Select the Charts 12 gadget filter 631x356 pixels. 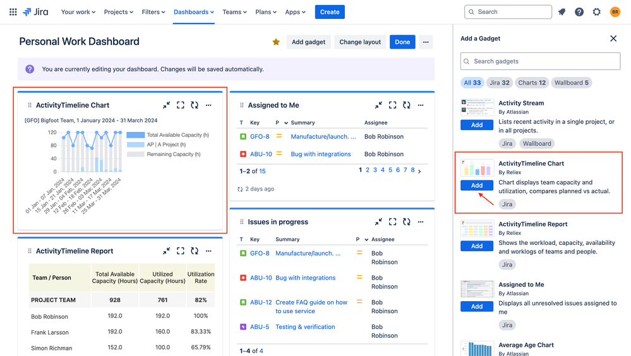pyautogui.click(x=532, y=83)
